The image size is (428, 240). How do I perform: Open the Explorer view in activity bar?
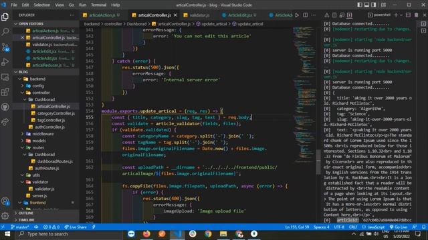[x=5, y=17]
